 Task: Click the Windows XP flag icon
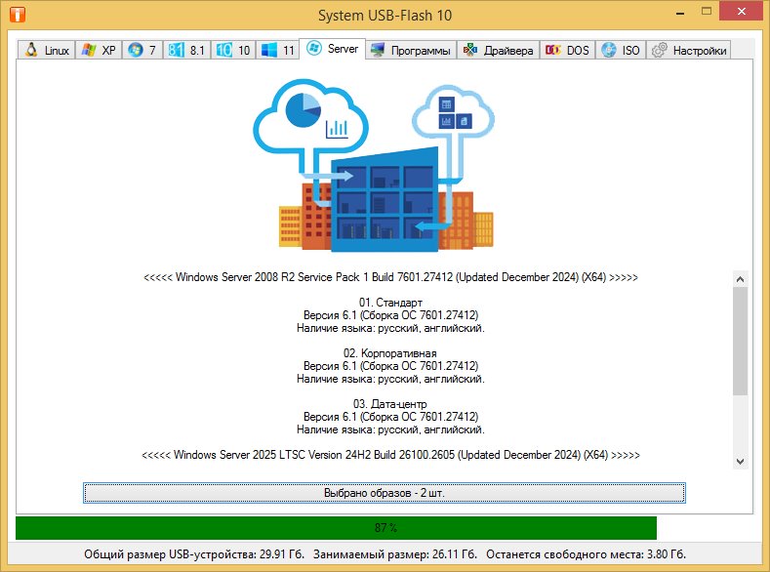point(89,51)
